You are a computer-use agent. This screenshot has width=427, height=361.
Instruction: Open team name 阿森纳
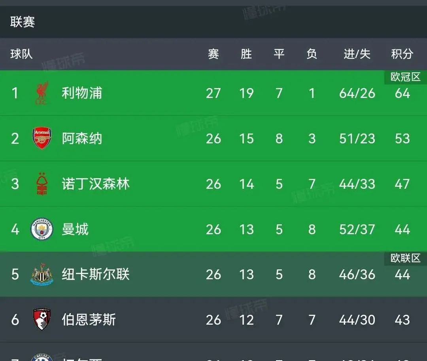pos(82,139)
